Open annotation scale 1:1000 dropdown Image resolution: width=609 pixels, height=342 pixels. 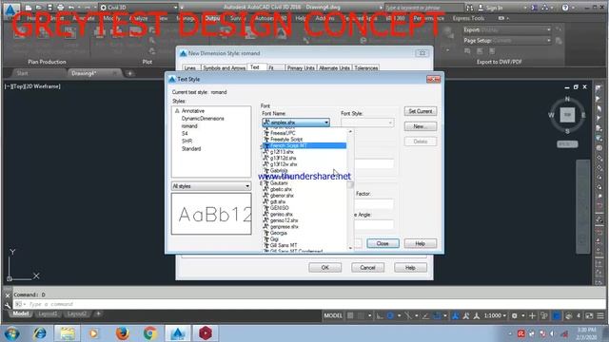click(495, 315)
